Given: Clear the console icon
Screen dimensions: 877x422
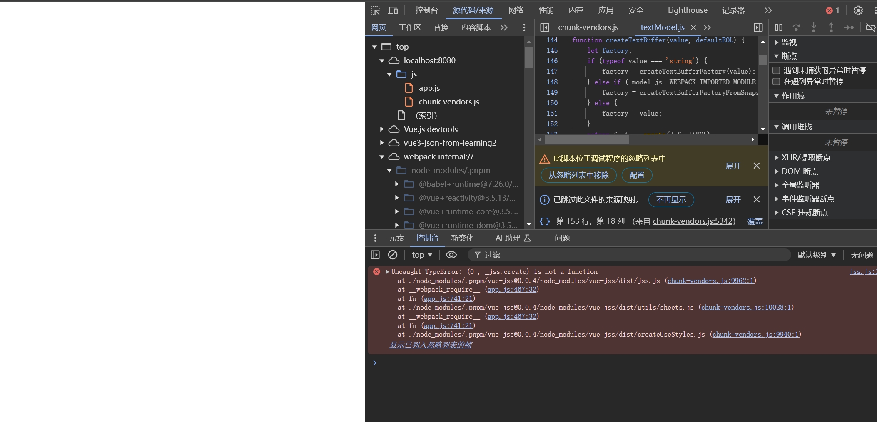Looking at the screenshot, I should click(x=393, y=255).
